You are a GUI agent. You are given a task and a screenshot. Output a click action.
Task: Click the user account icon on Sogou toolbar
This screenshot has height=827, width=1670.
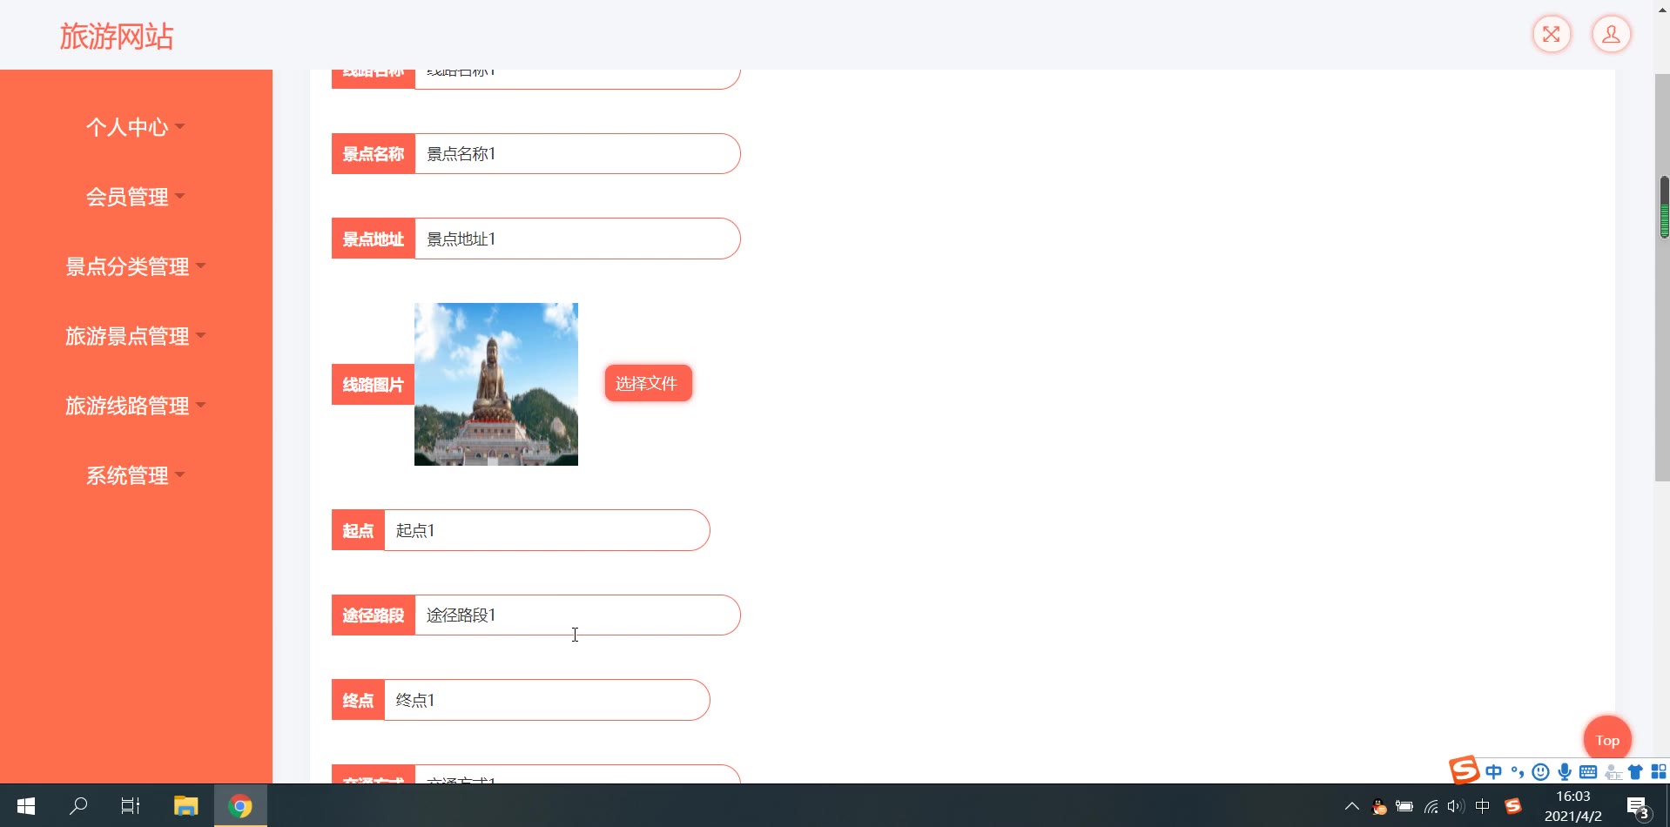1613,771
